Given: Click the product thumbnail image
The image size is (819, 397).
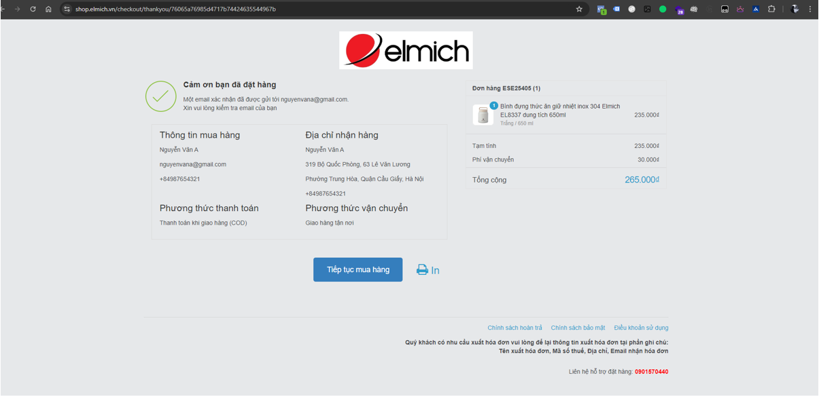Looking at the screenshot, I should [x=483, y=115].
